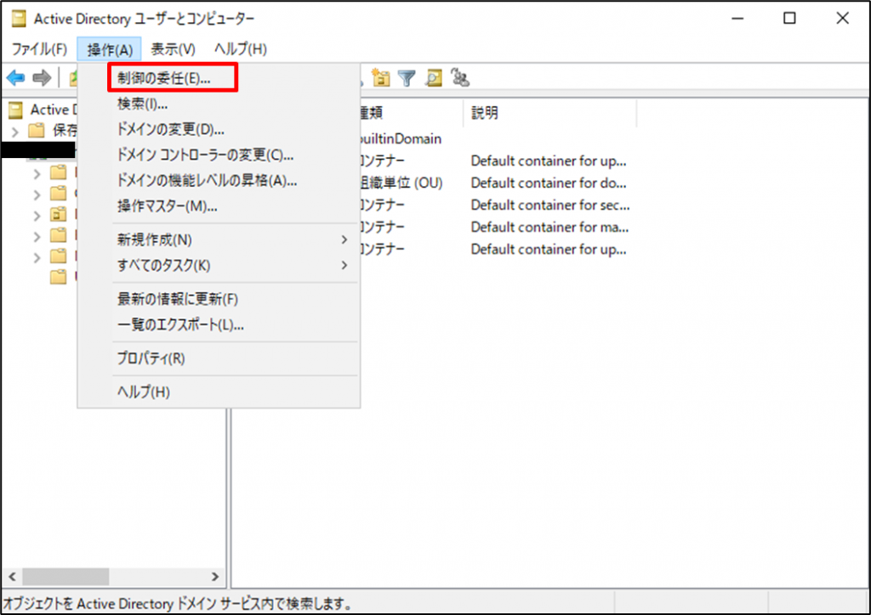Open the ヘルプ(H) menu bar item
Image resolution: width=871 pixels, height=615 pixels.
(x=241, y=49)
